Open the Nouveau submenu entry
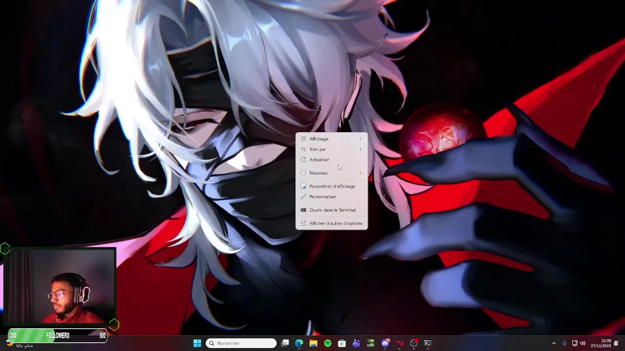The height and width of the screenshot is (351, 625). tap(332, 173)
